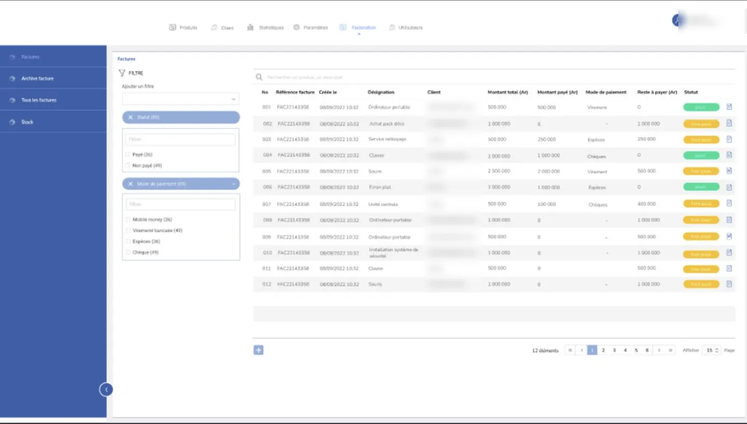Tick the Mobile money (36) checkbox
Screen dimensions: 747x424
[x=128, y=220]
